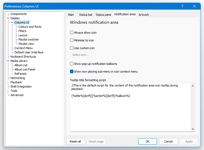Click the script scrollbar up arrow

pos(193,86)
